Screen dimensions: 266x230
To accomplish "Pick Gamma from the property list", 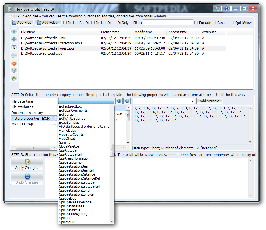I will [65, 143].
